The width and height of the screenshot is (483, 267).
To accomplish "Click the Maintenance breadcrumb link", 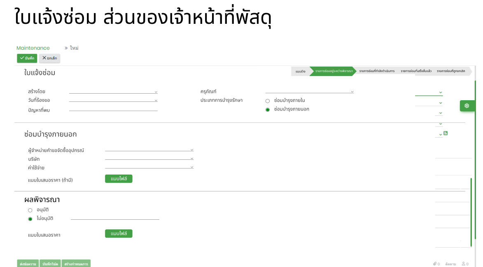I will (x=33, y=48).
